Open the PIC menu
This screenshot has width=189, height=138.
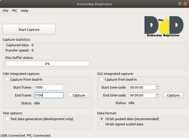coord(15,11)
